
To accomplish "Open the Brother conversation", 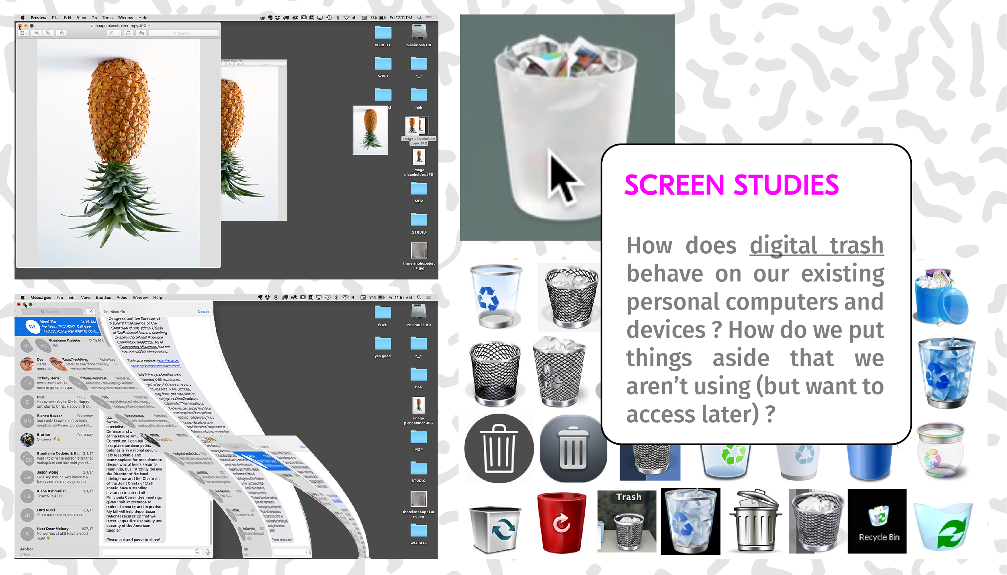I will click(x=56, y=439).
